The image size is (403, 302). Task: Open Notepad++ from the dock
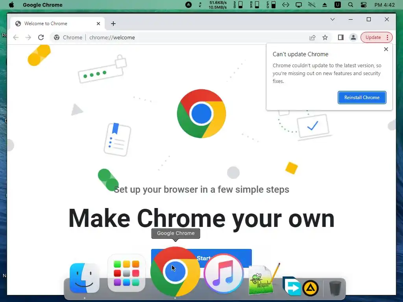point(264,279)
